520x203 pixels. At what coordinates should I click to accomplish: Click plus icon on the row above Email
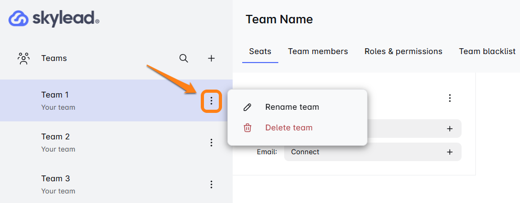[x=450, y=128]
